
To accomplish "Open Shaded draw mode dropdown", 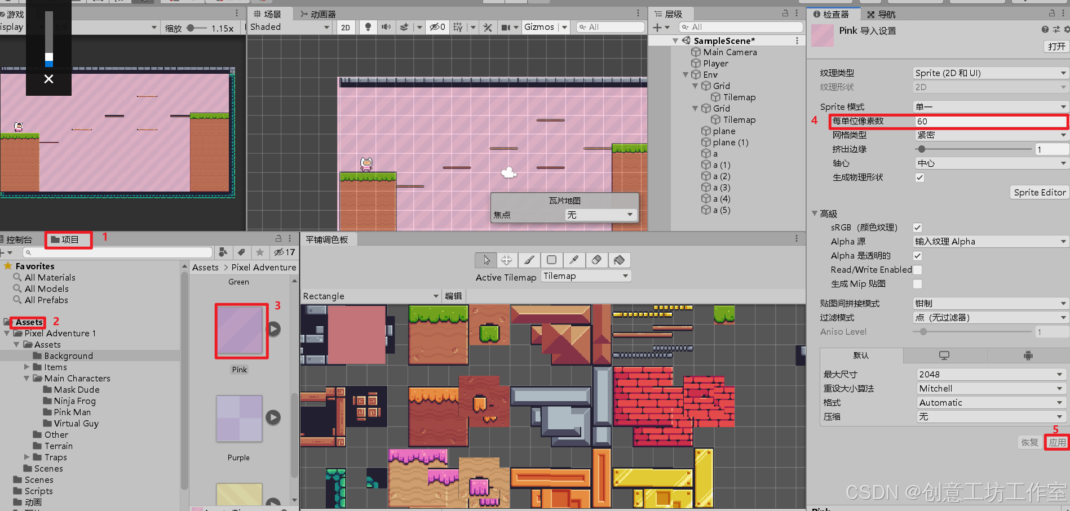I will tap(290, 27).
